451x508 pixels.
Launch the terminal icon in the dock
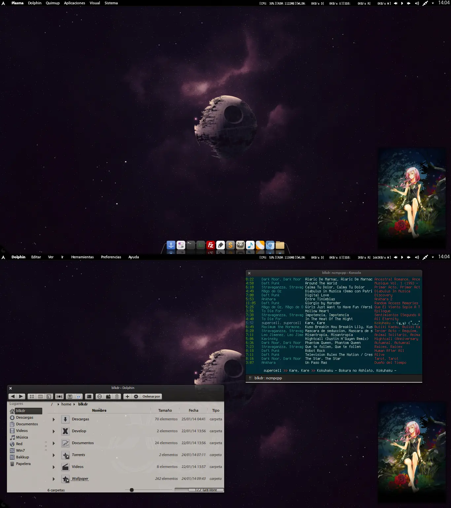point(191,245)
